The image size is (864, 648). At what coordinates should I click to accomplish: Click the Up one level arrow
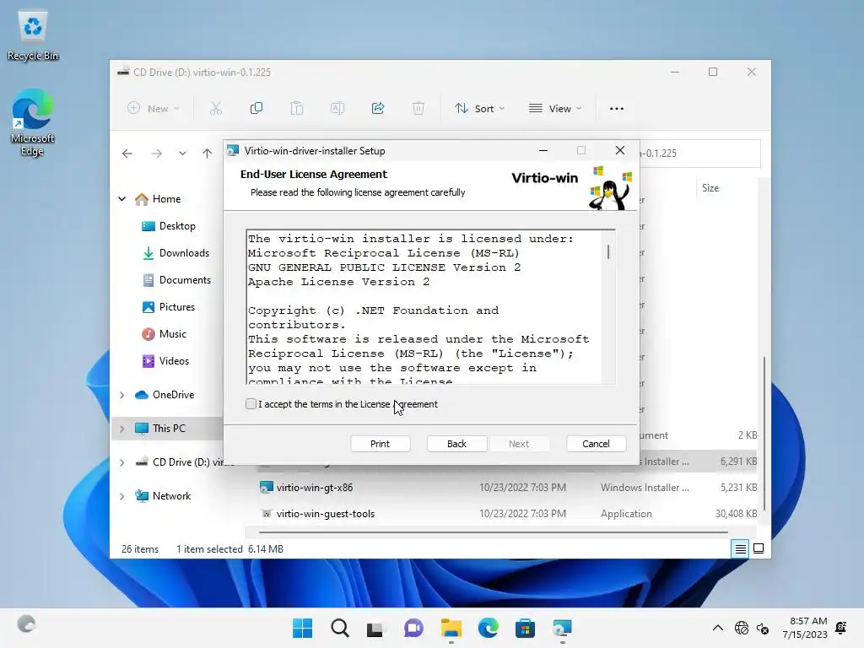pyautogui.click(x=208, y=154)
